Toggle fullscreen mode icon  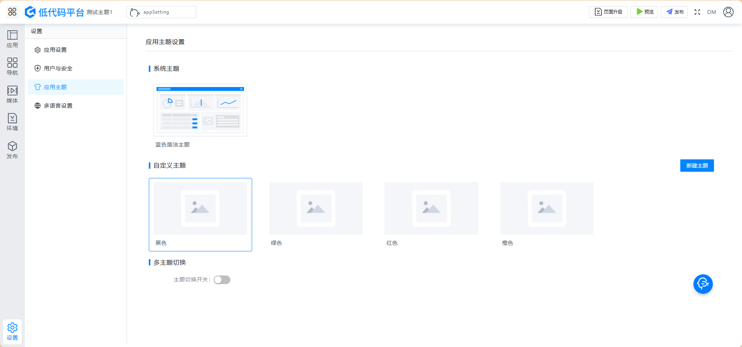click(x=697, y=12)
